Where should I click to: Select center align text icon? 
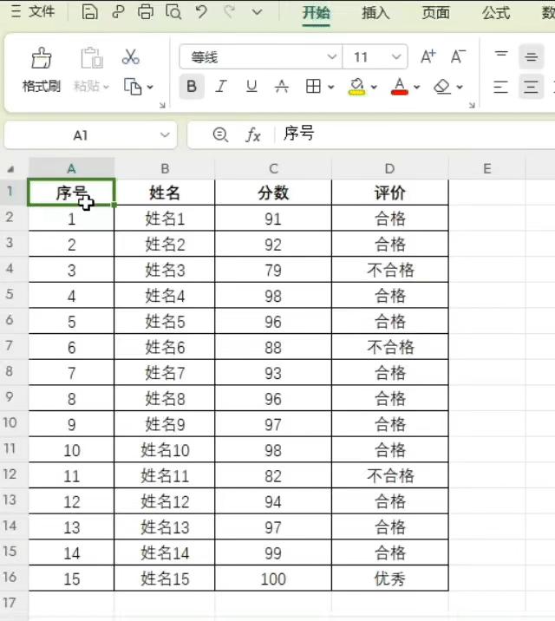click(532, 86)
